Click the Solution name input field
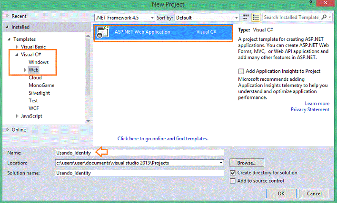This screenshot has height=203, width=337. [139, 173]
